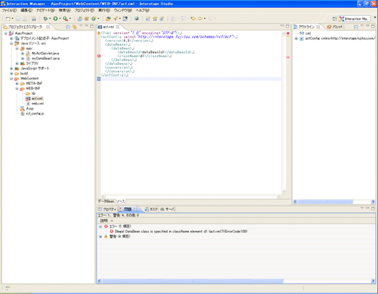The width and height of the screenshot is (378, 294).
Task: Close the acf.xml editor tab
Action: tap(118, 27)
